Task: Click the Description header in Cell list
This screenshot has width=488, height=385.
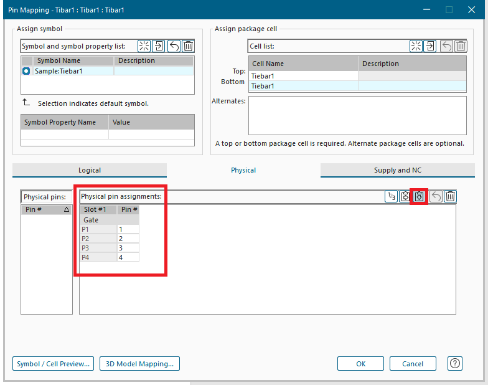Action: (412, 64)
